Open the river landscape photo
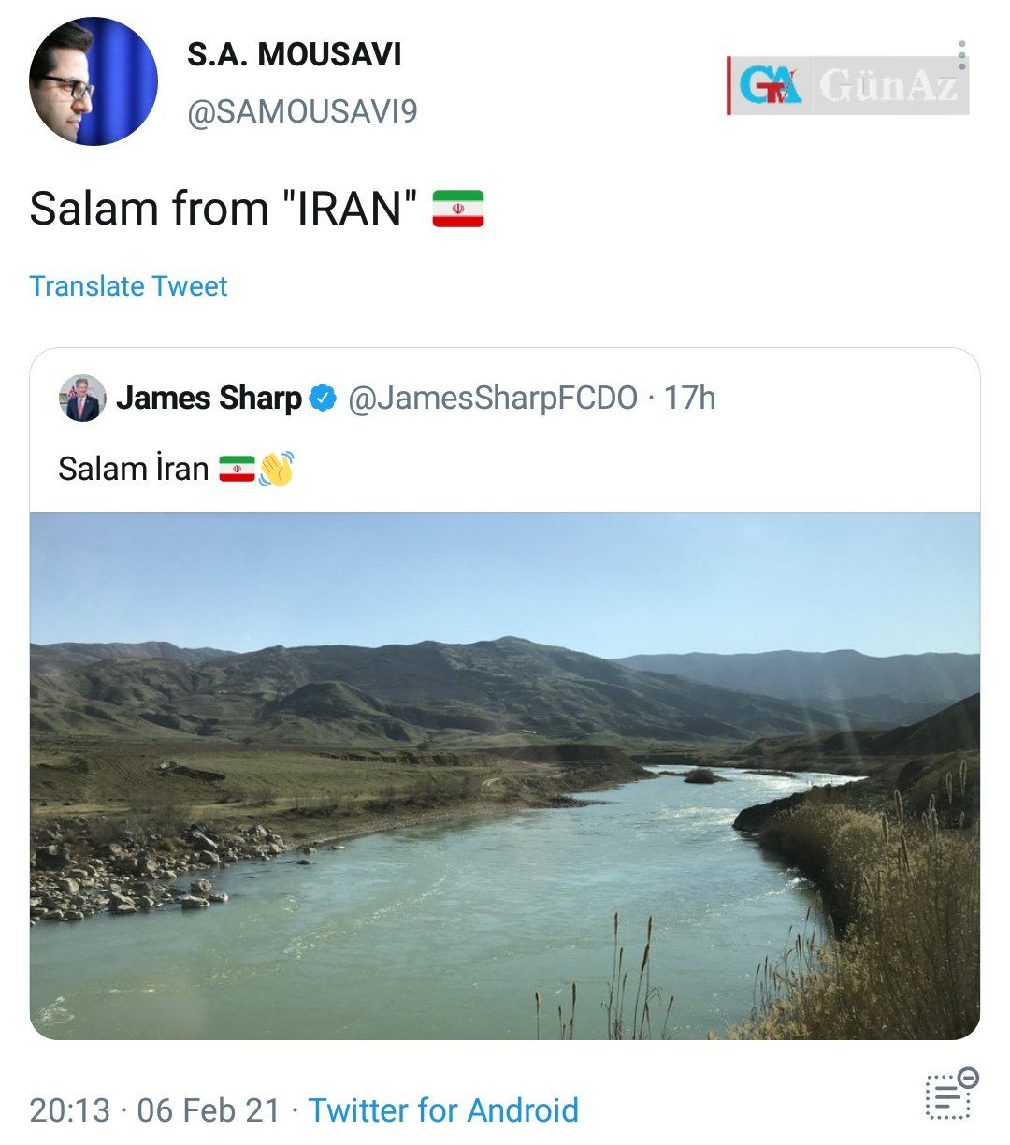This screenshot has width=1010, height=1145. (505, 775)
